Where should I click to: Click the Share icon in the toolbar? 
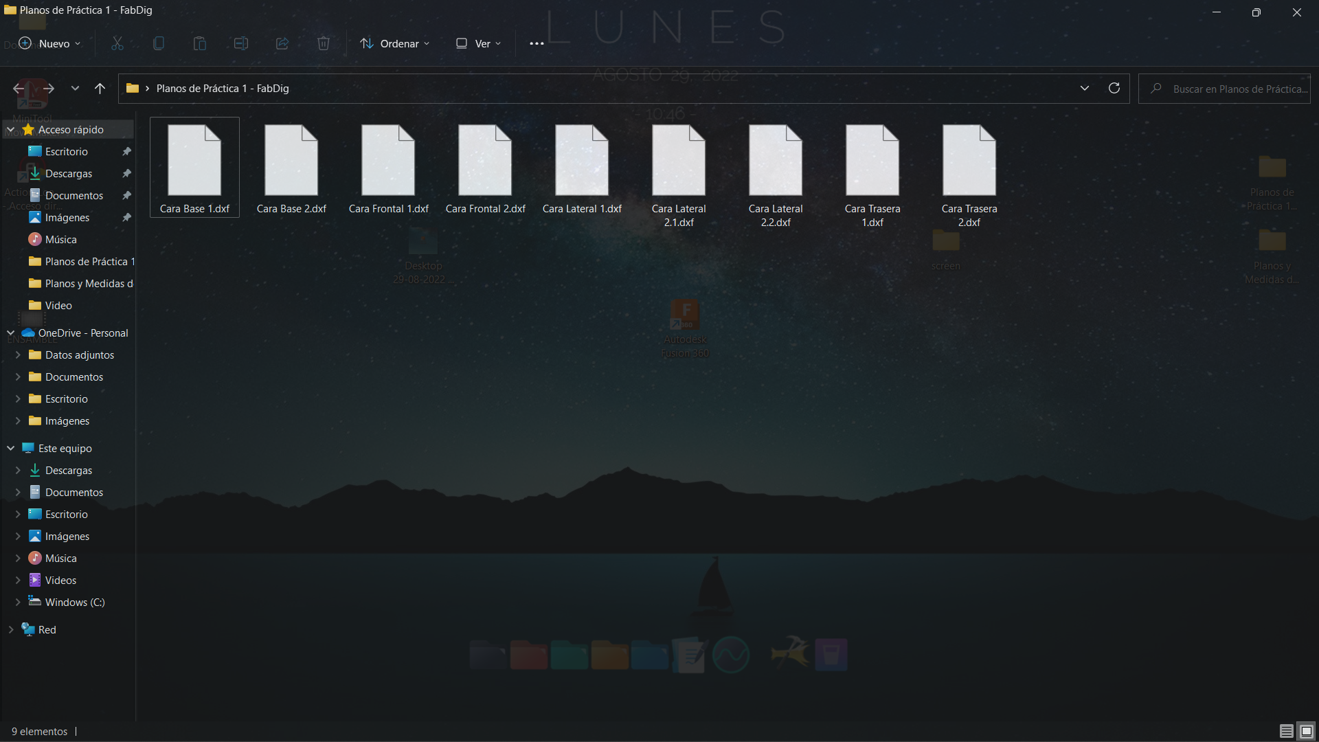coord(282,43)
